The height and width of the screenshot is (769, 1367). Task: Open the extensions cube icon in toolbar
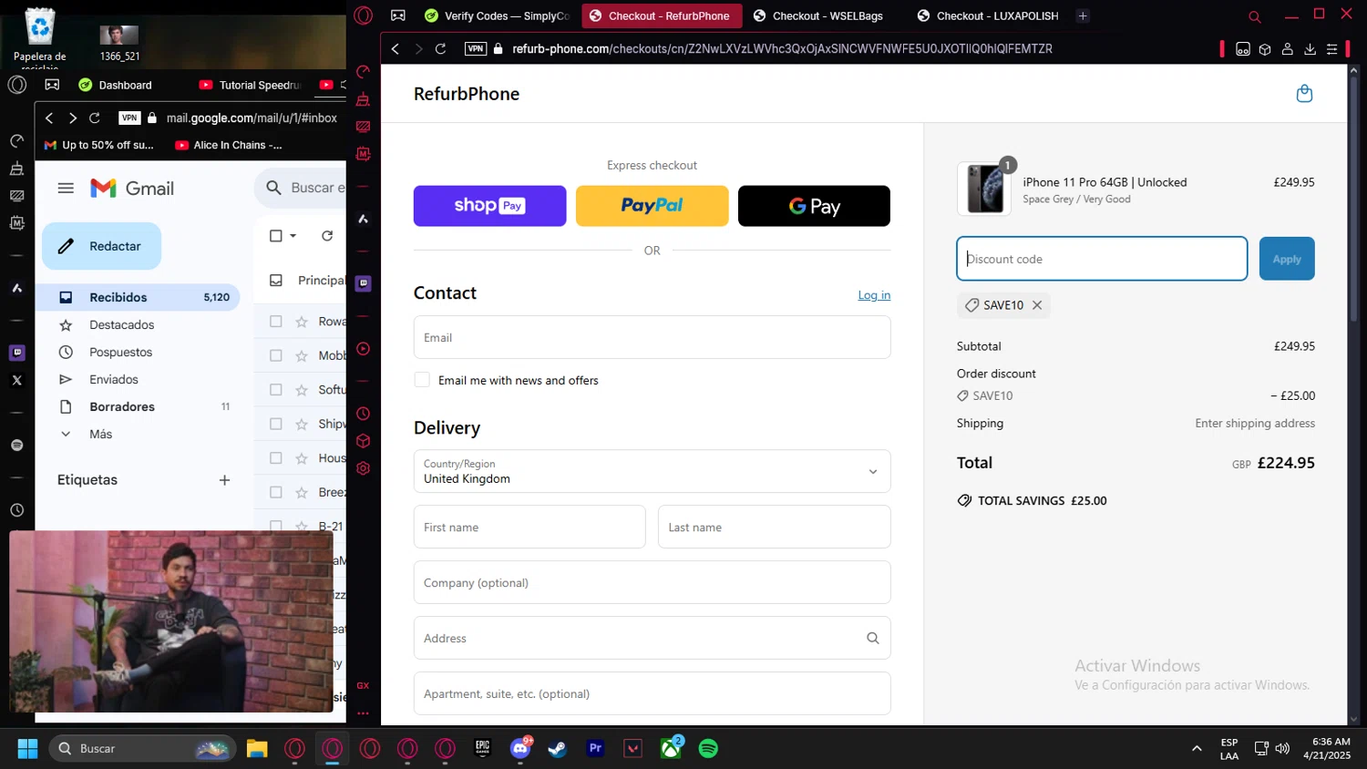tap(1265, 49)
